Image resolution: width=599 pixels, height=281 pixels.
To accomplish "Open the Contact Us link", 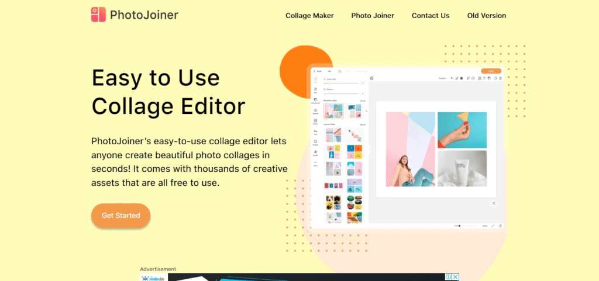I will point(431,16).
